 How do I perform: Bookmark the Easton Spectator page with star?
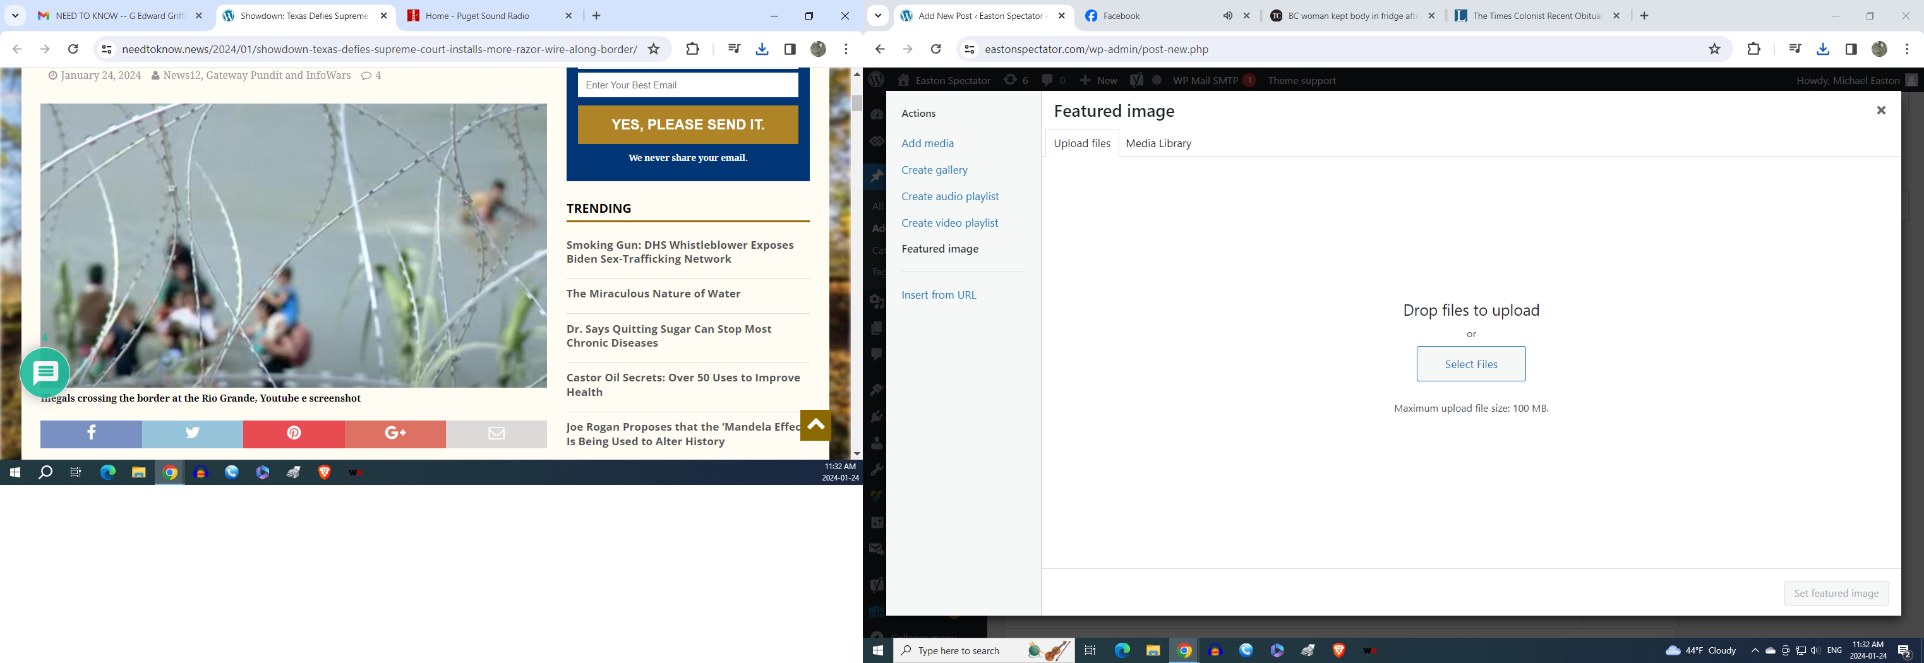[x=1714, y=49]
